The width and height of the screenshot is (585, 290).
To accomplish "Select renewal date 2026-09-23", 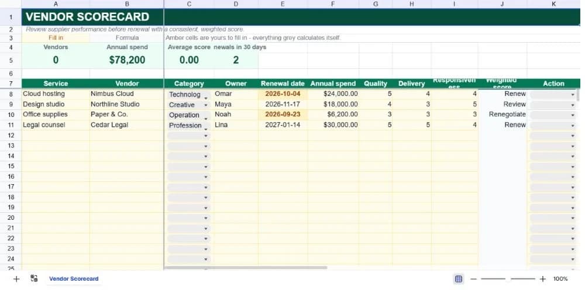I will tap(283, 115).
